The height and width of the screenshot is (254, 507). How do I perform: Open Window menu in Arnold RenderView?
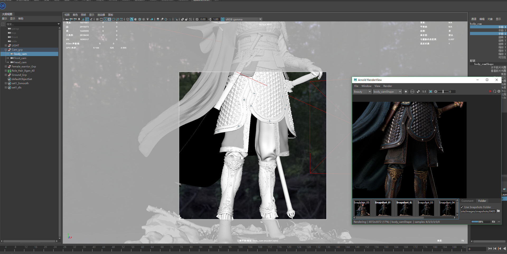pos(366,86)
